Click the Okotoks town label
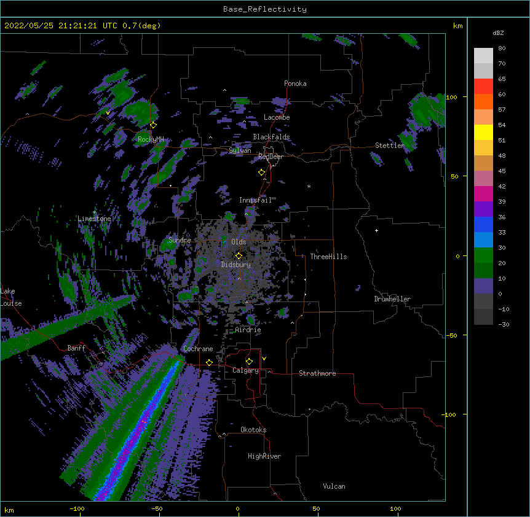 (253, 430)
